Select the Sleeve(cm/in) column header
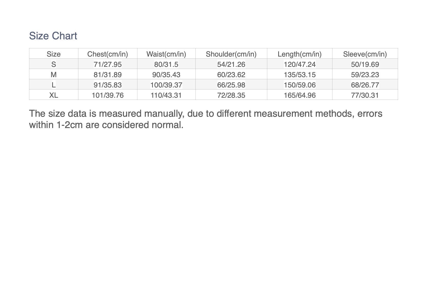433x306 pixels. pyautogui.click(x=365, y=54)
